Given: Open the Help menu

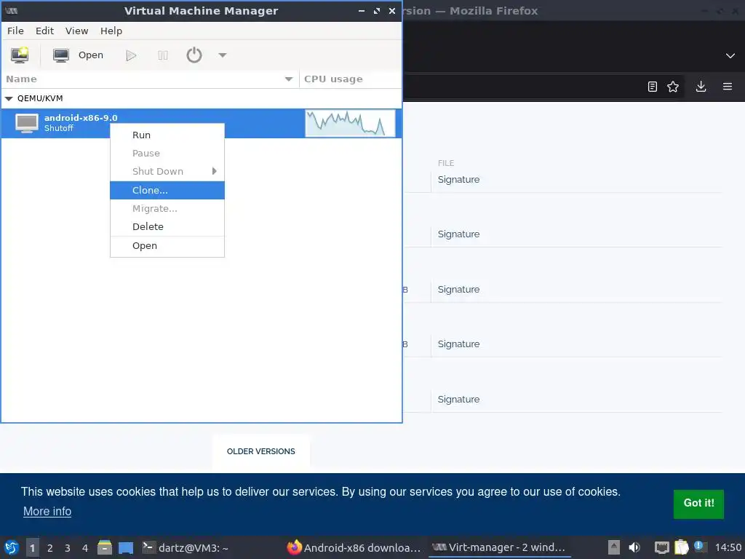Looking at the screenshot, I should [111, 31].
